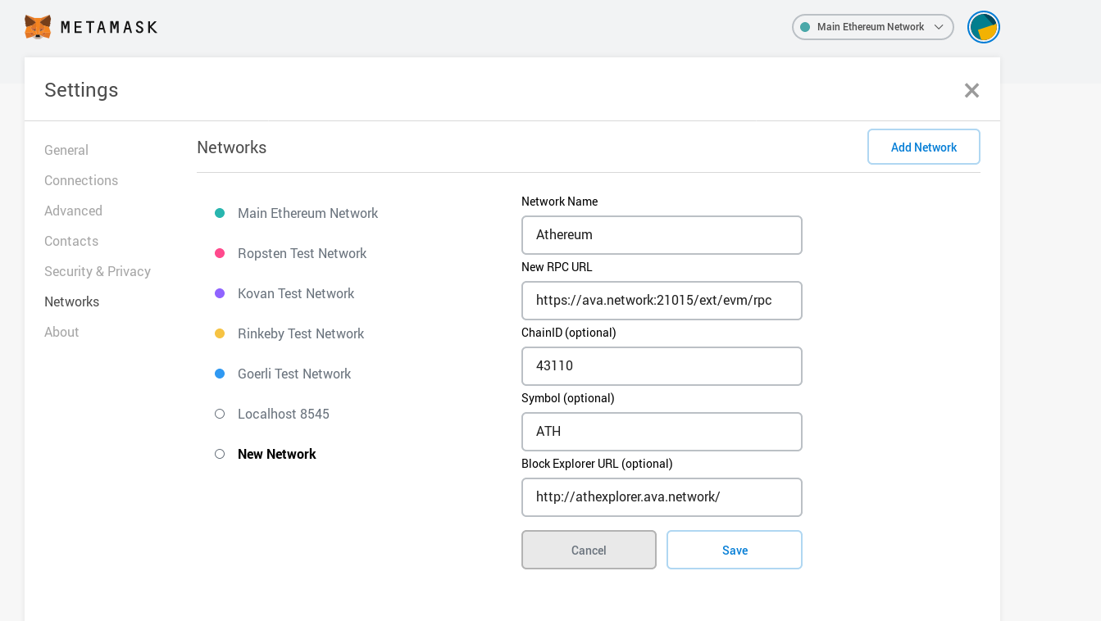Click the New RPC URL input field

tap(662, 301)
